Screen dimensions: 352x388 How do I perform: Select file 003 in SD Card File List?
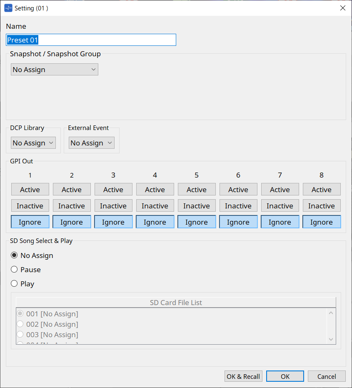[20, 334]
